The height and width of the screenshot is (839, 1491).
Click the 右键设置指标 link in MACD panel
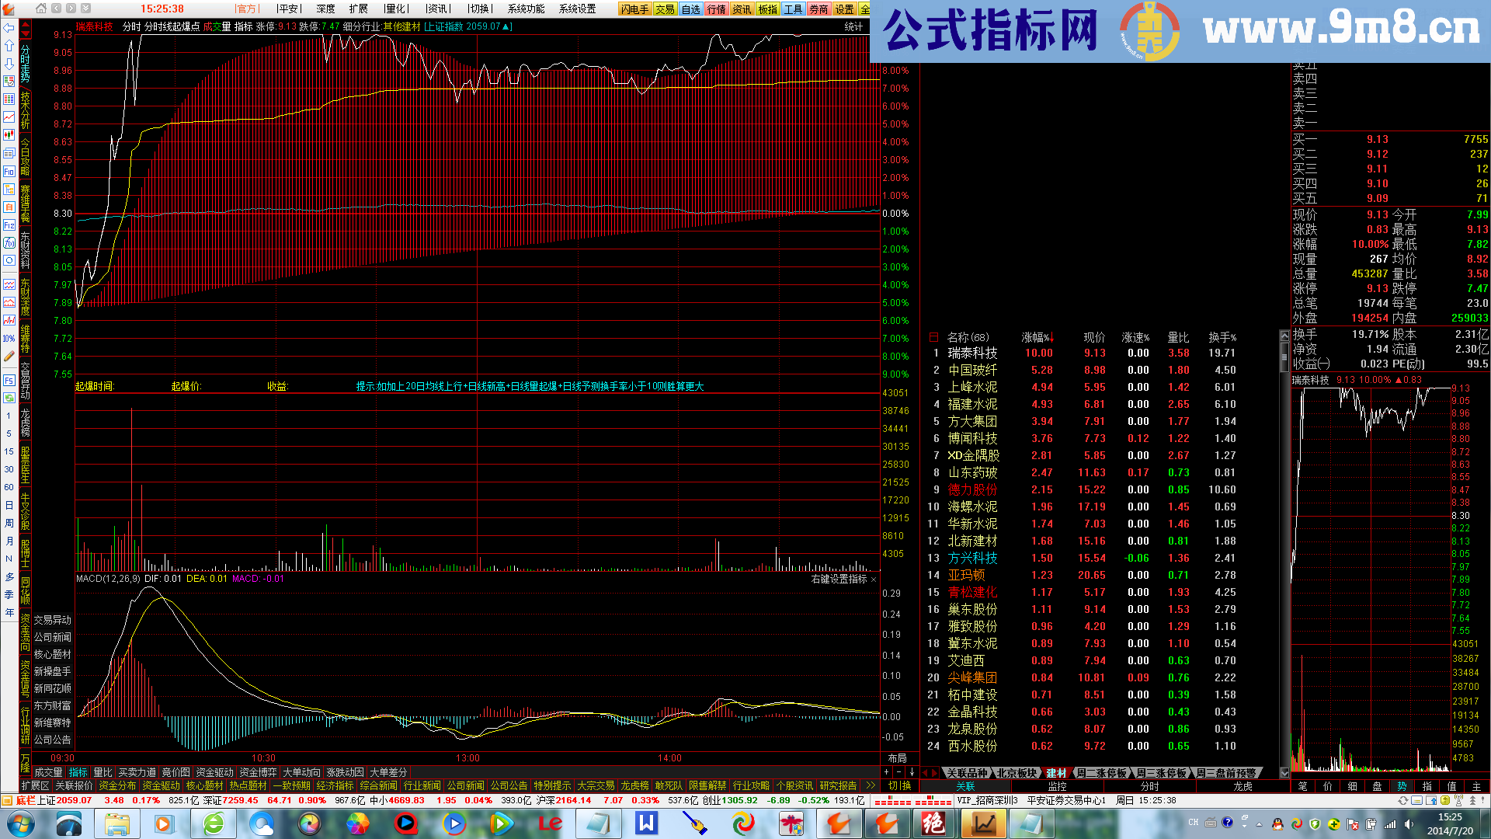[x=838, y=579]
